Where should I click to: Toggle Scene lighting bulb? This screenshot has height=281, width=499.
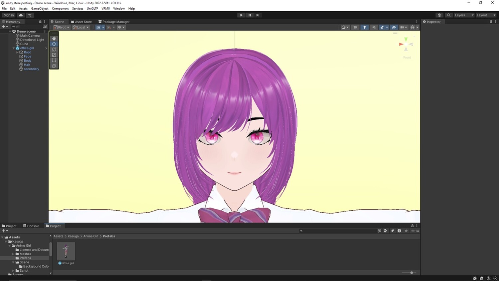pyautogui.click(x=365, y=27)
